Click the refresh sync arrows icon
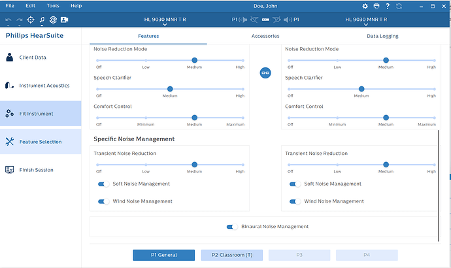451x268 pixels. [x=399, y=6]
